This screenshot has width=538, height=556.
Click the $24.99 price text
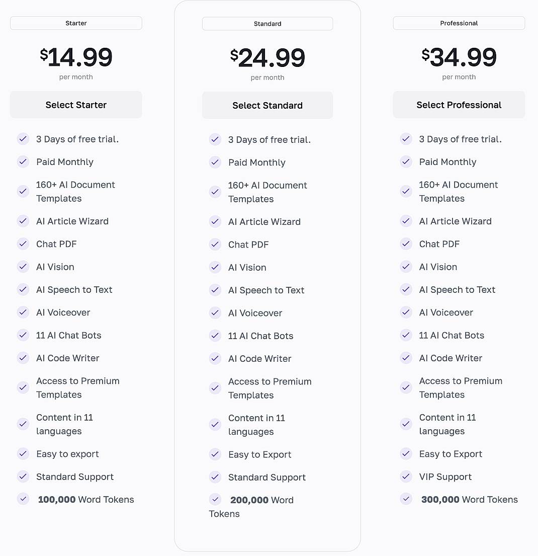267,57
